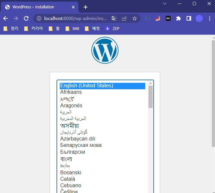Close the WordPress Installation tab
Viewport: 215px width, 193px height.
coord(73,7)
